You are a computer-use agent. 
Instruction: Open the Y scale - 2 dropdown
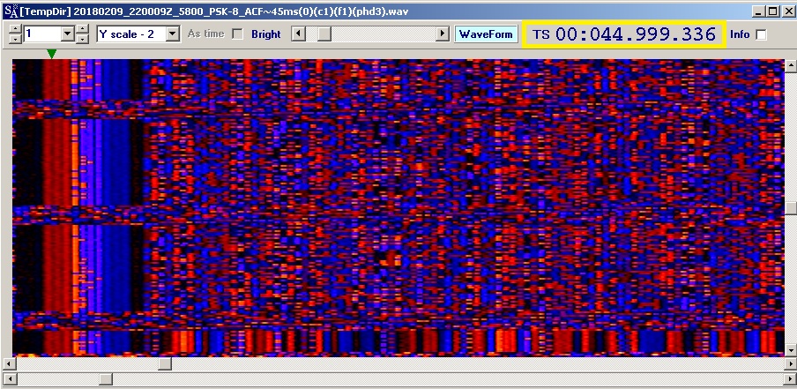pyautogui.click(x=173, y=34)
